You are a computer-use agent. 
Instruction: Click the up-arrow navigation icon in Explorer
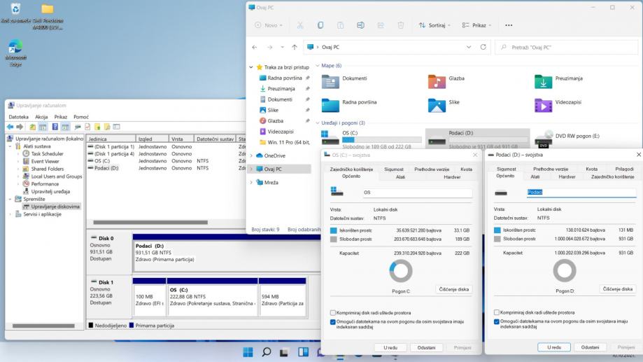[294, 47]
